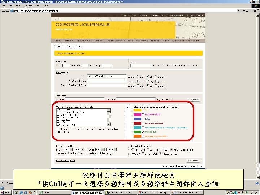Select 'all' radio for Abstract/Title keyword row
This screenshot has width=260, height=195.
[148, 81]
